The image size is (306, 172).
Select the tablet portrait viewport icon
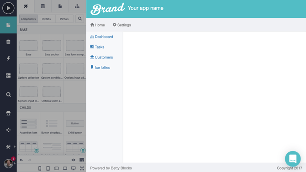[x=48, y=168]
